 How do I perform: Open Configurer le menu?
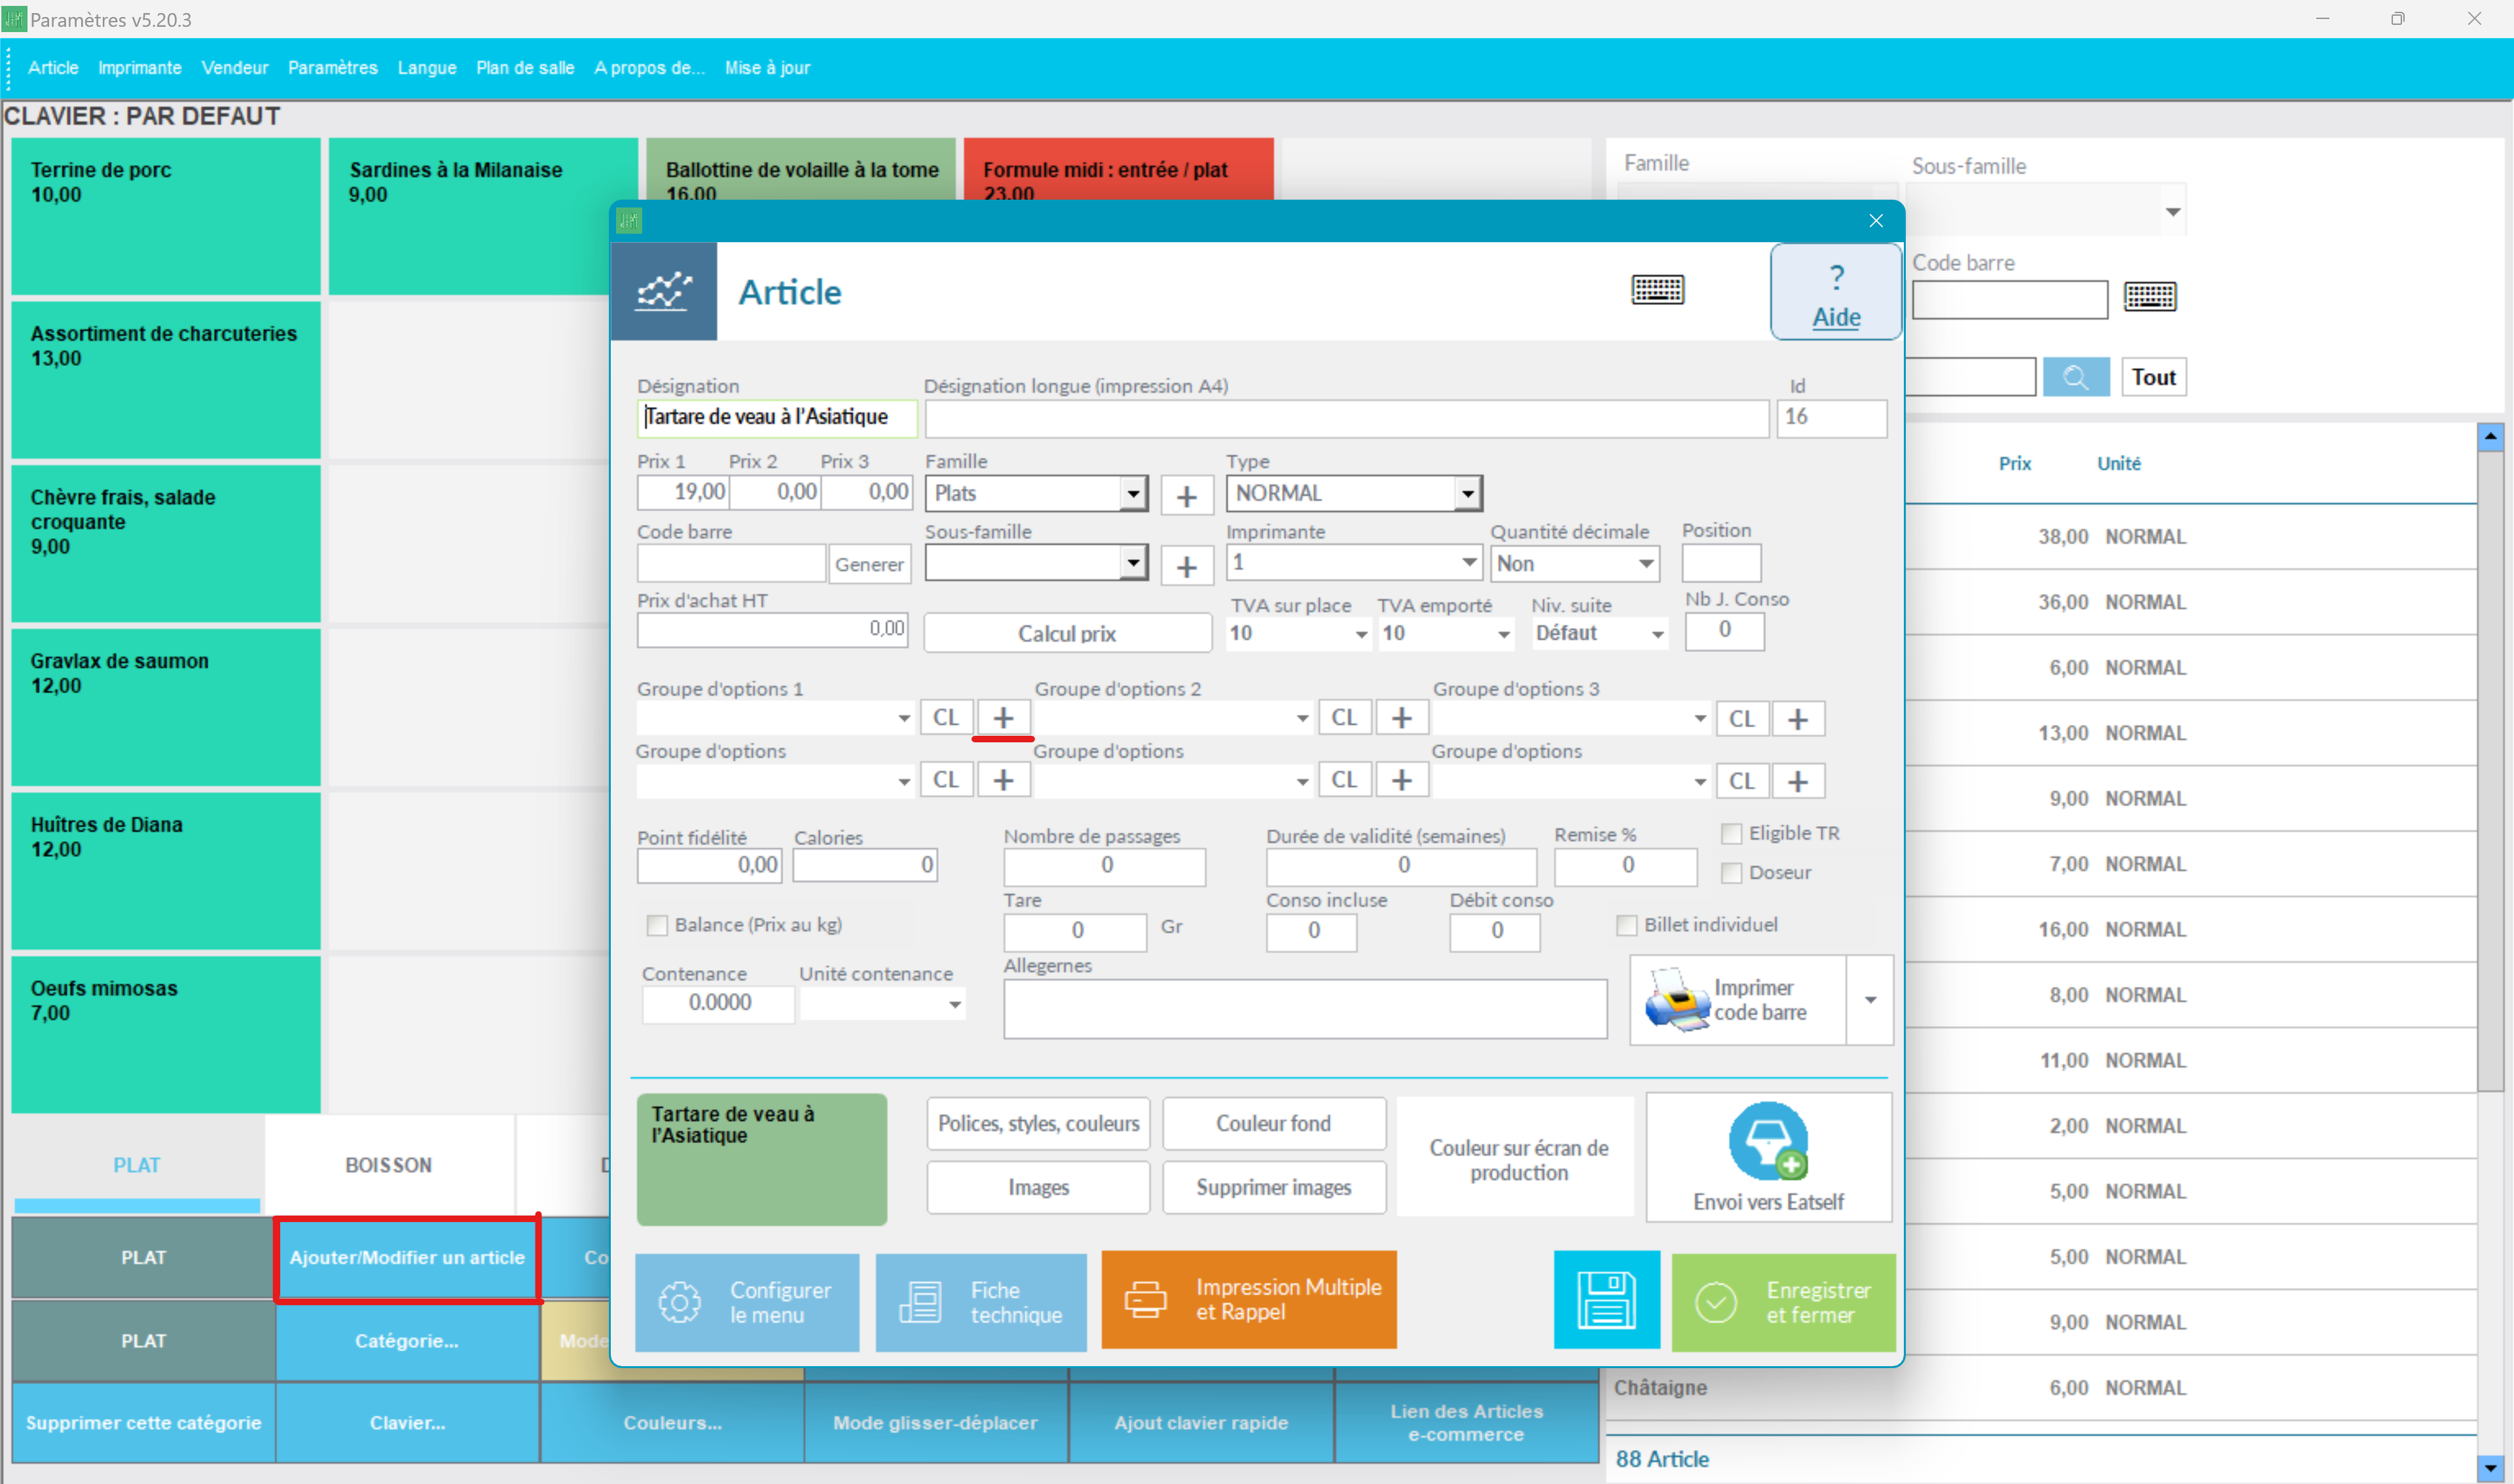pos(746,1302)
